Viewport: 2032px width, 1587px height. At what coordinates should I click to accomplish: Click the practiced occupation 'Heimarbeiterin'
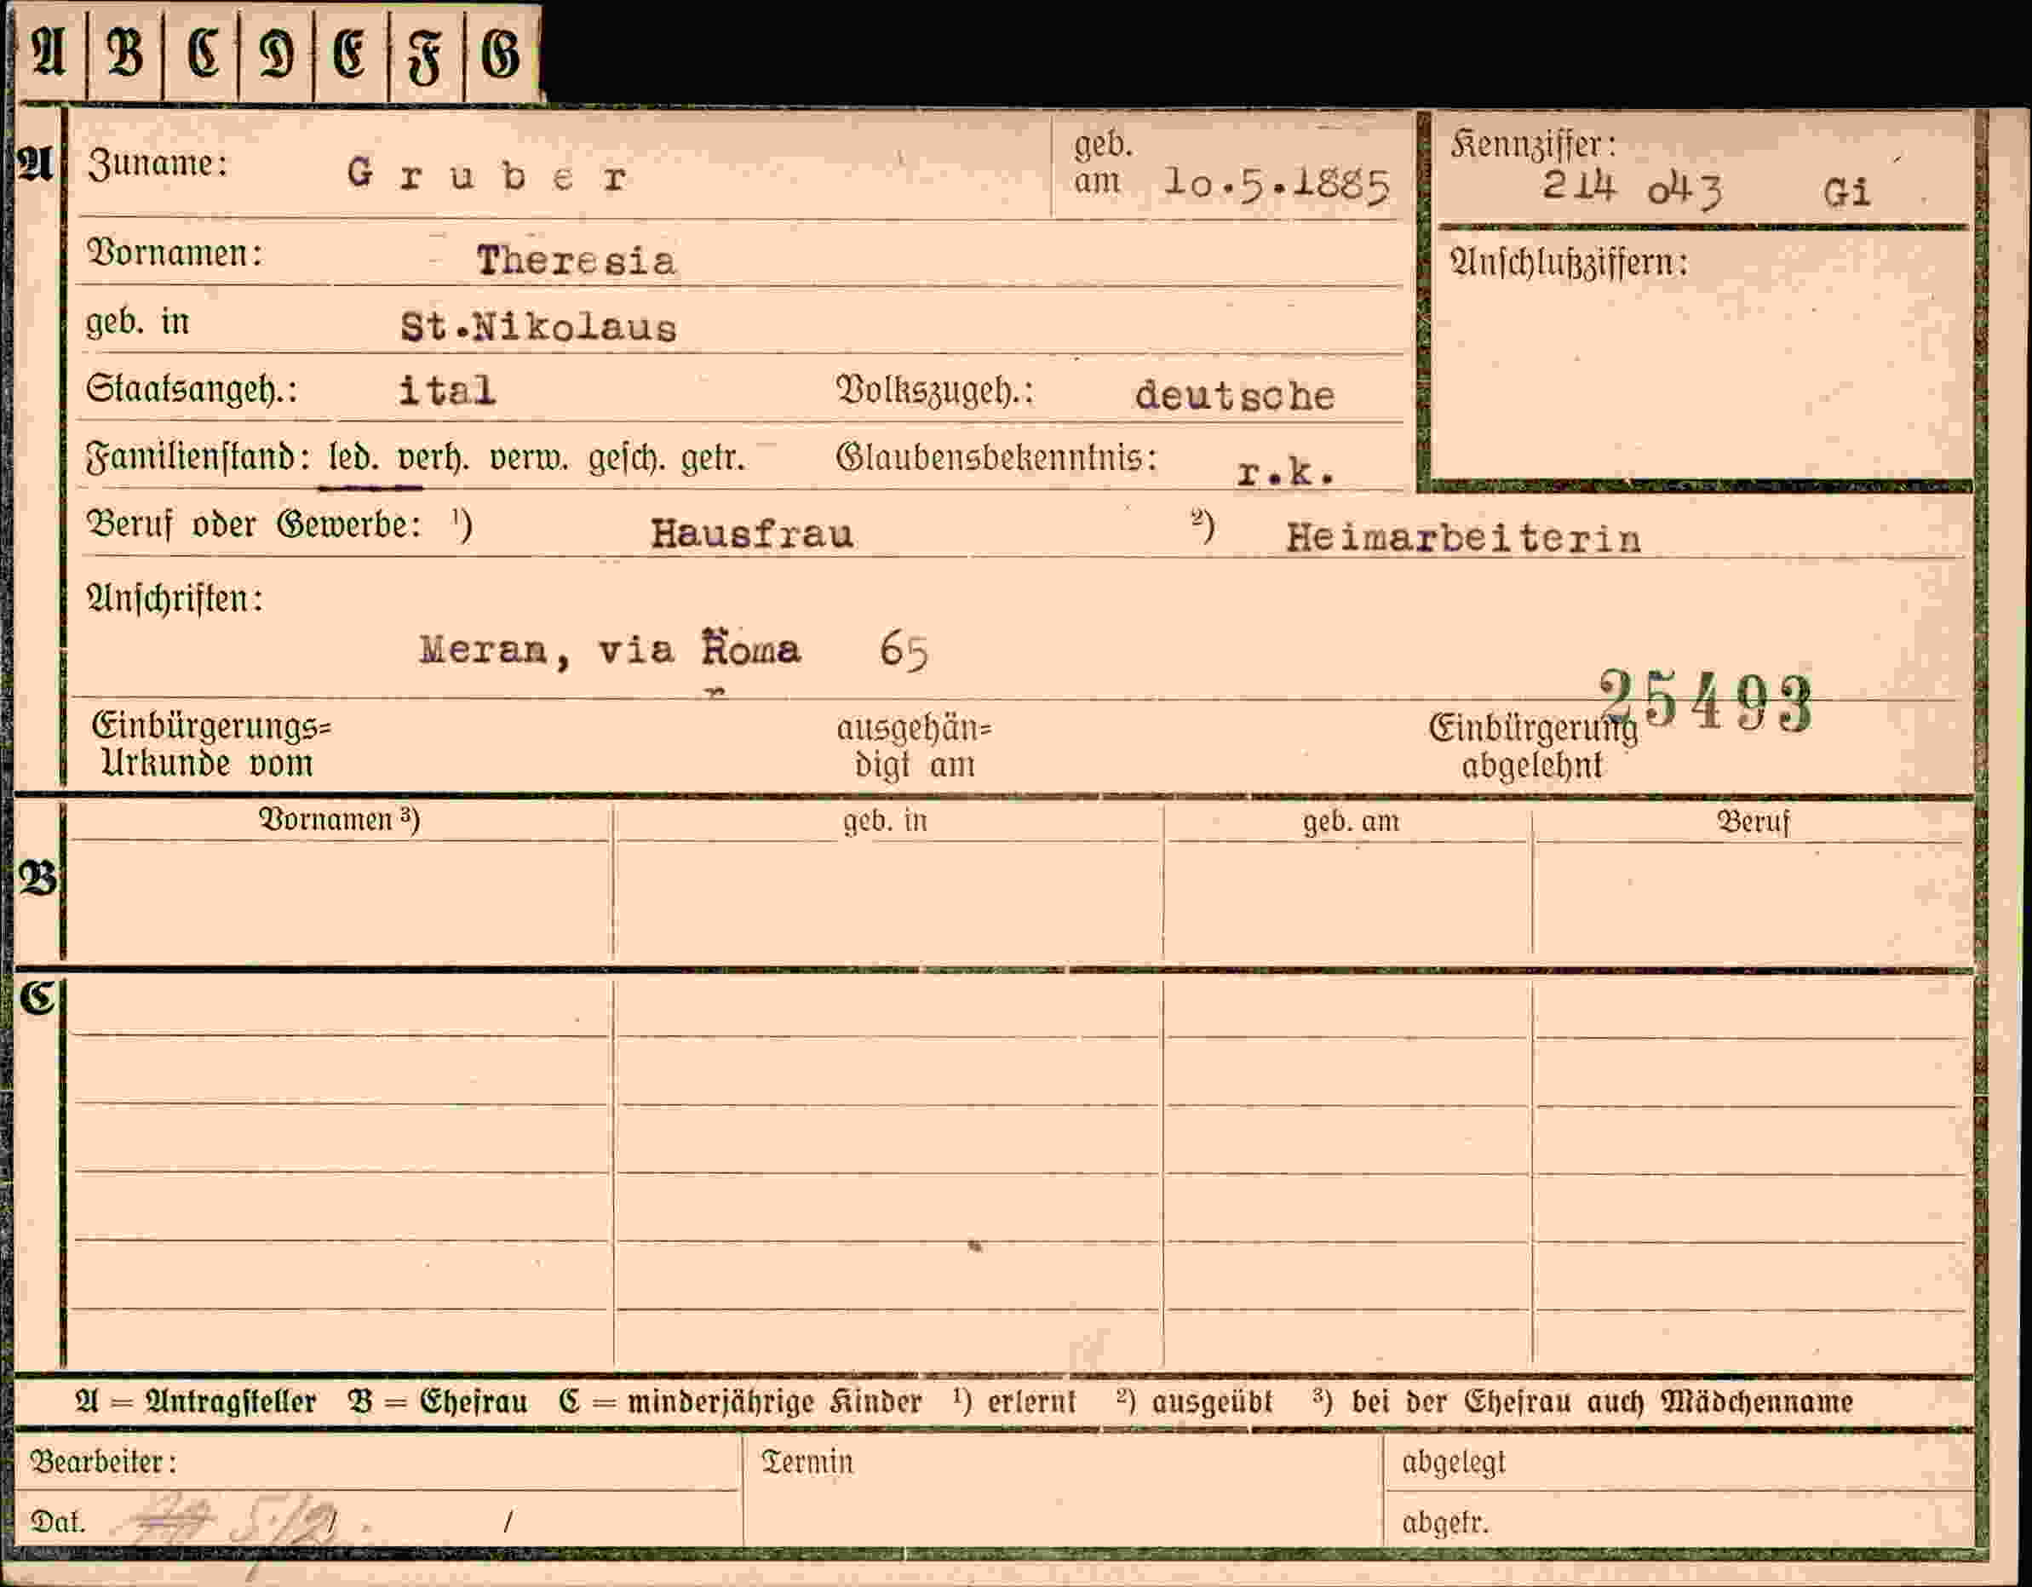click(1462, 539)
